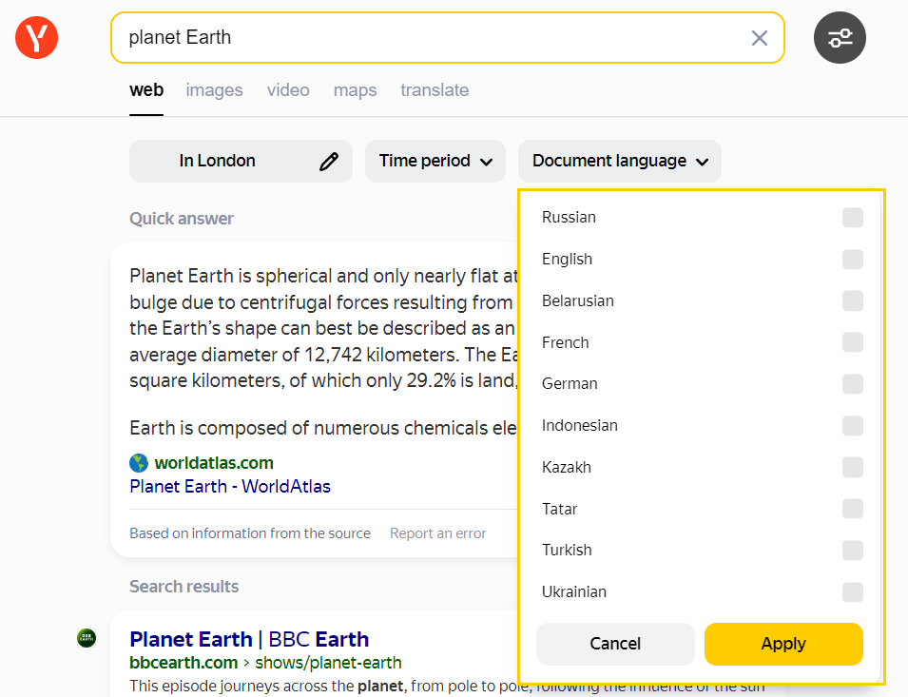This screenshot has width=908, height=697.
Task: Click Cancel in language panel
Action: tap(615, 644)
